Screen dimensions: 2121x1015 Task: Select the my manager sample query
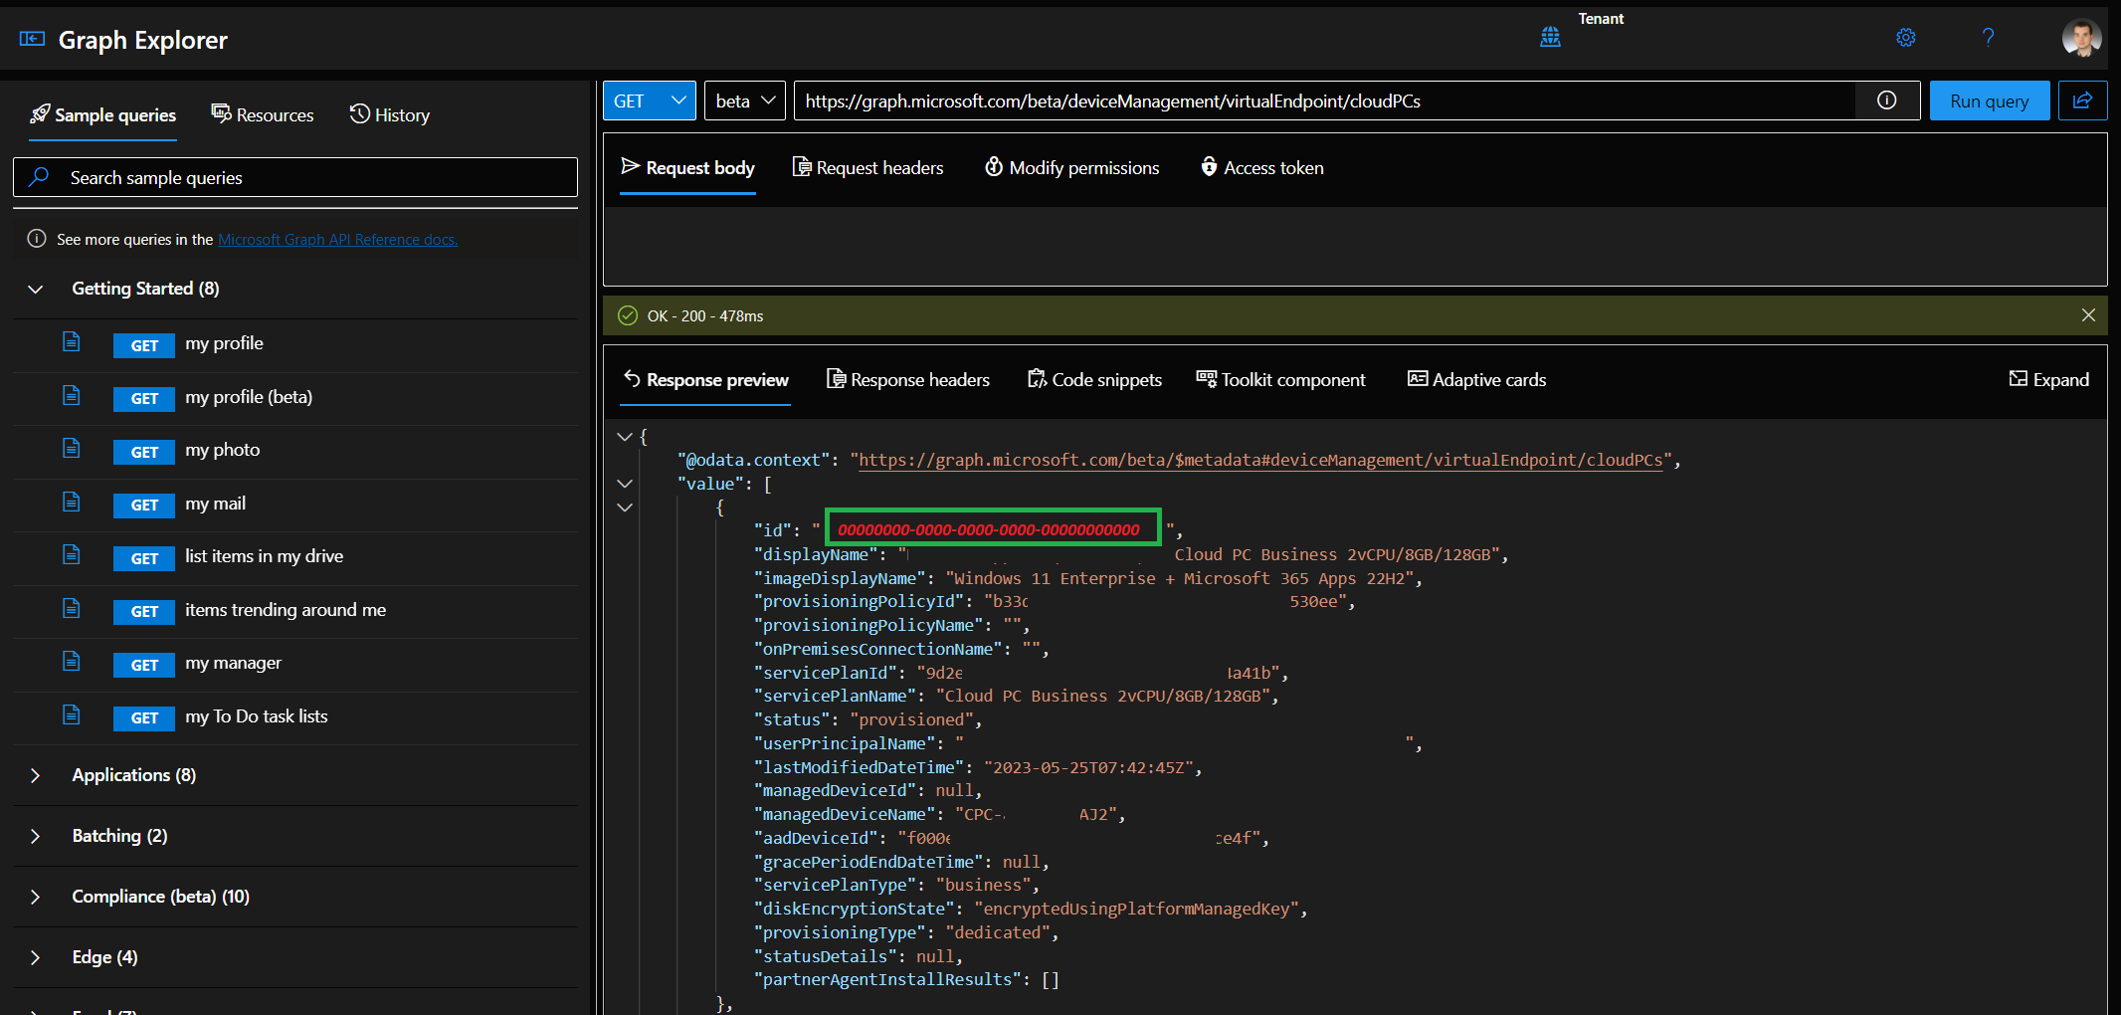click(x=233, y=663)
